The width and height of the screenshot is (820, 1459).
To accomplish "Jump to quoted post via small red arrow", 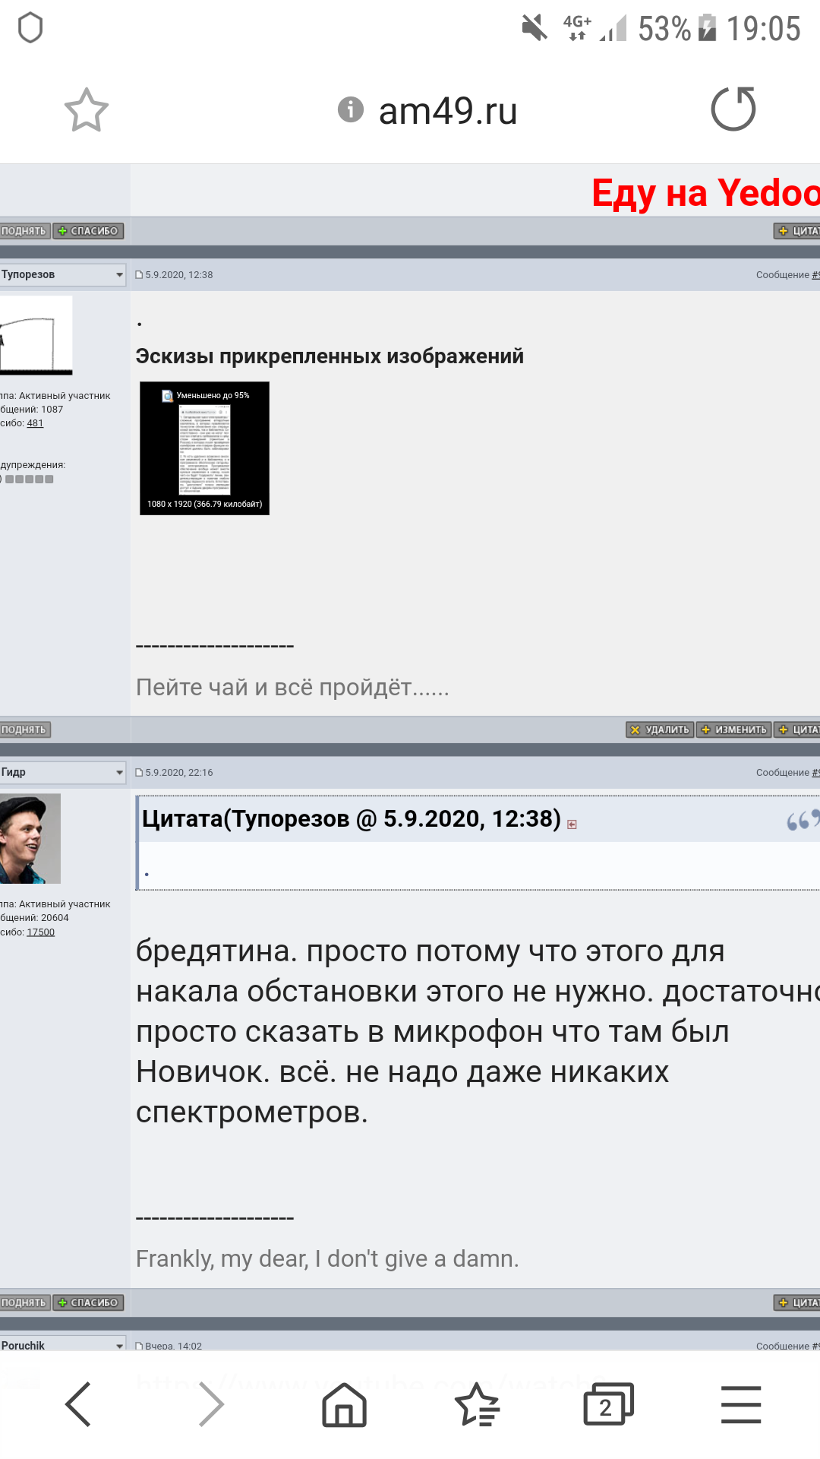I will click(x=572, y=824).
